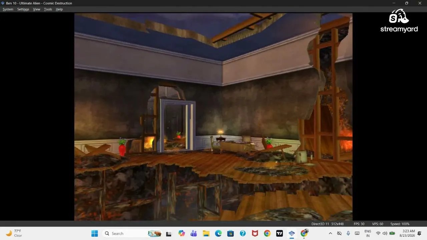
Task: Open the volume control in the tray
Action: point(385,233)
